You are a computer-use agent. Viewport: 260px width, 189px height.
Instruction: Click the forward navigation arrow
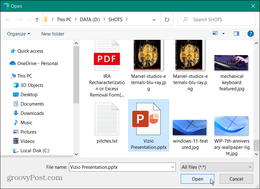19,19
